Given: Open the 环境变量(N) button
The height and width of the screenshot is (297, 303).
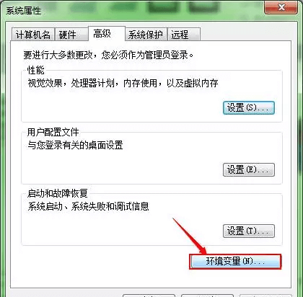Looking at the screenshot, I should 235,262.
